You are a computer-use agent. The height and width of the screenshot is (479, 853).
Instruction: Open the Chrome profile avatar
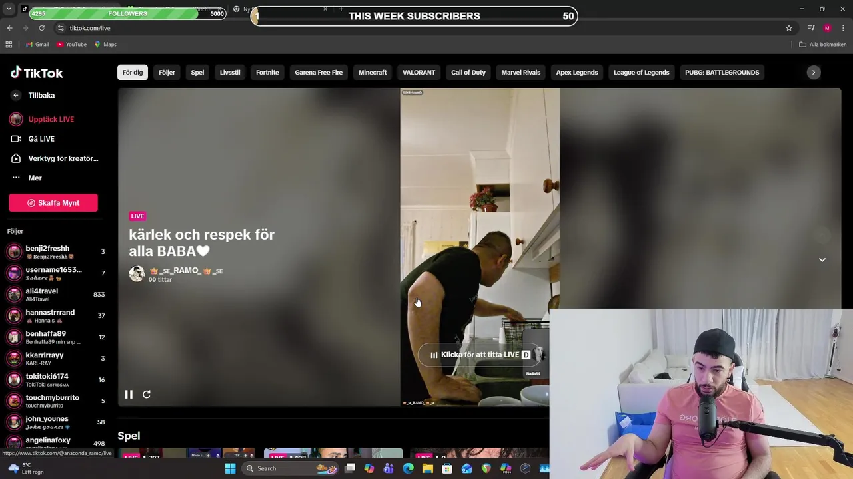(827, 28)
